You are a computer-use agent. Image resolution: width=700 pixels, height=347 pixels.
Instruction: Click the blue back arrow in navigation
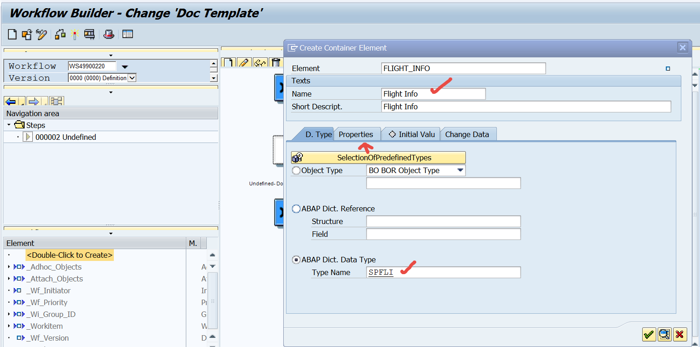click(x=11, y=101)
